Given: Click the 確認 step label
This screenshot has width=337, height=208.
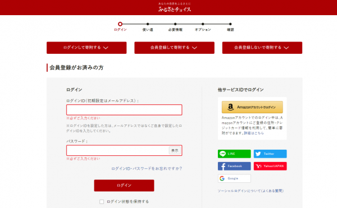Looking at the screenshot, I should coord(230,30).
